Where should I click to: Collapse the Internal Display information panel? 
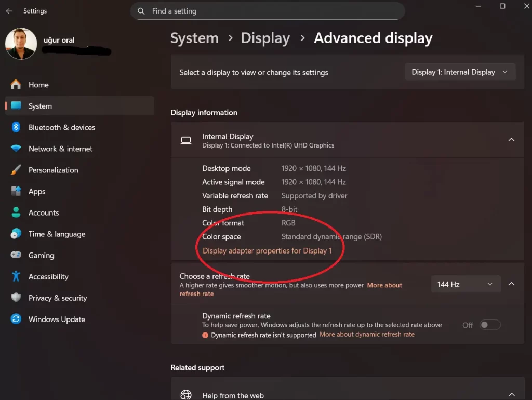pyautogui.click(x=511, y=139)
